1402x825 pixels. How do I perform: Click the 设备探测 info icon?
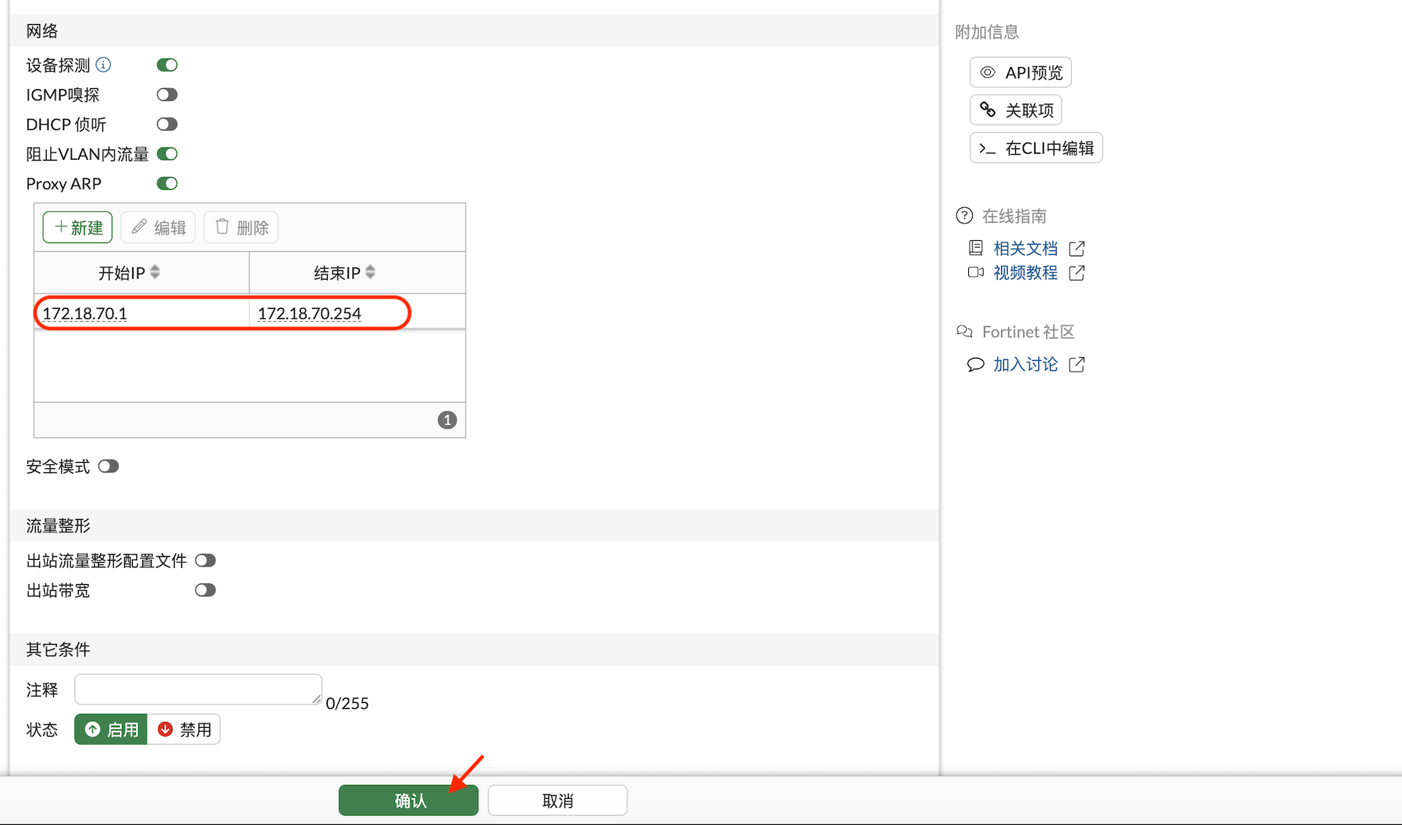click(x=104, y=65)
